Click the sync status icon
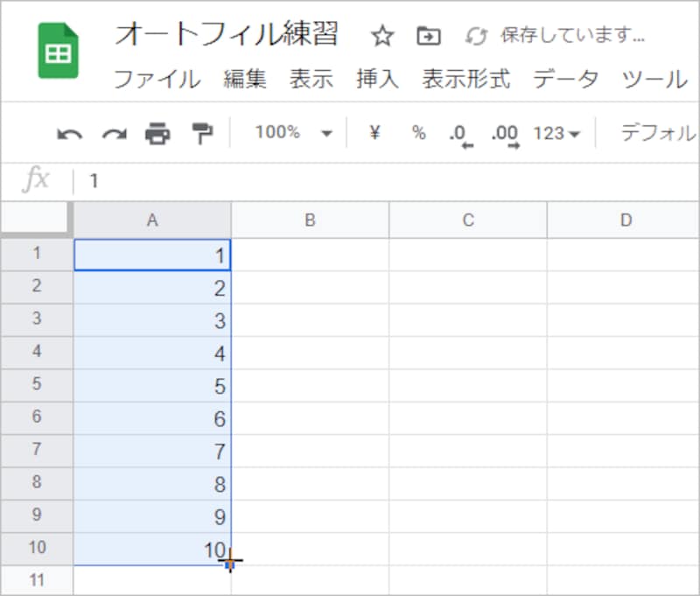 tap(476, 37)
